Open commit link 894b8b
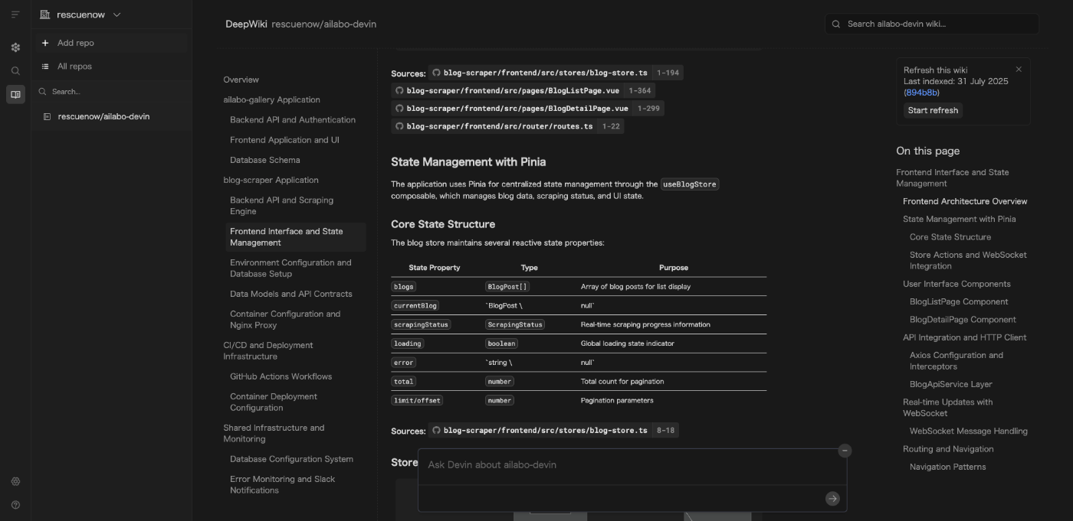 pos(921,93)
